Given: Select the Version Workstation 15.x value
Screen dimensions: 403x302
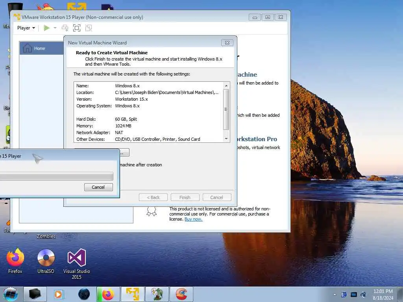Looking at the screenshot, I should [x=131, y=99].
